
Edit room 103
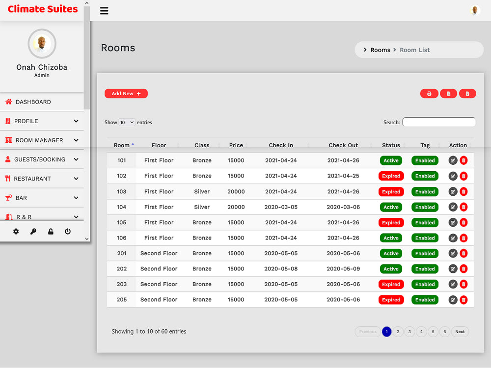click(453, 191)
